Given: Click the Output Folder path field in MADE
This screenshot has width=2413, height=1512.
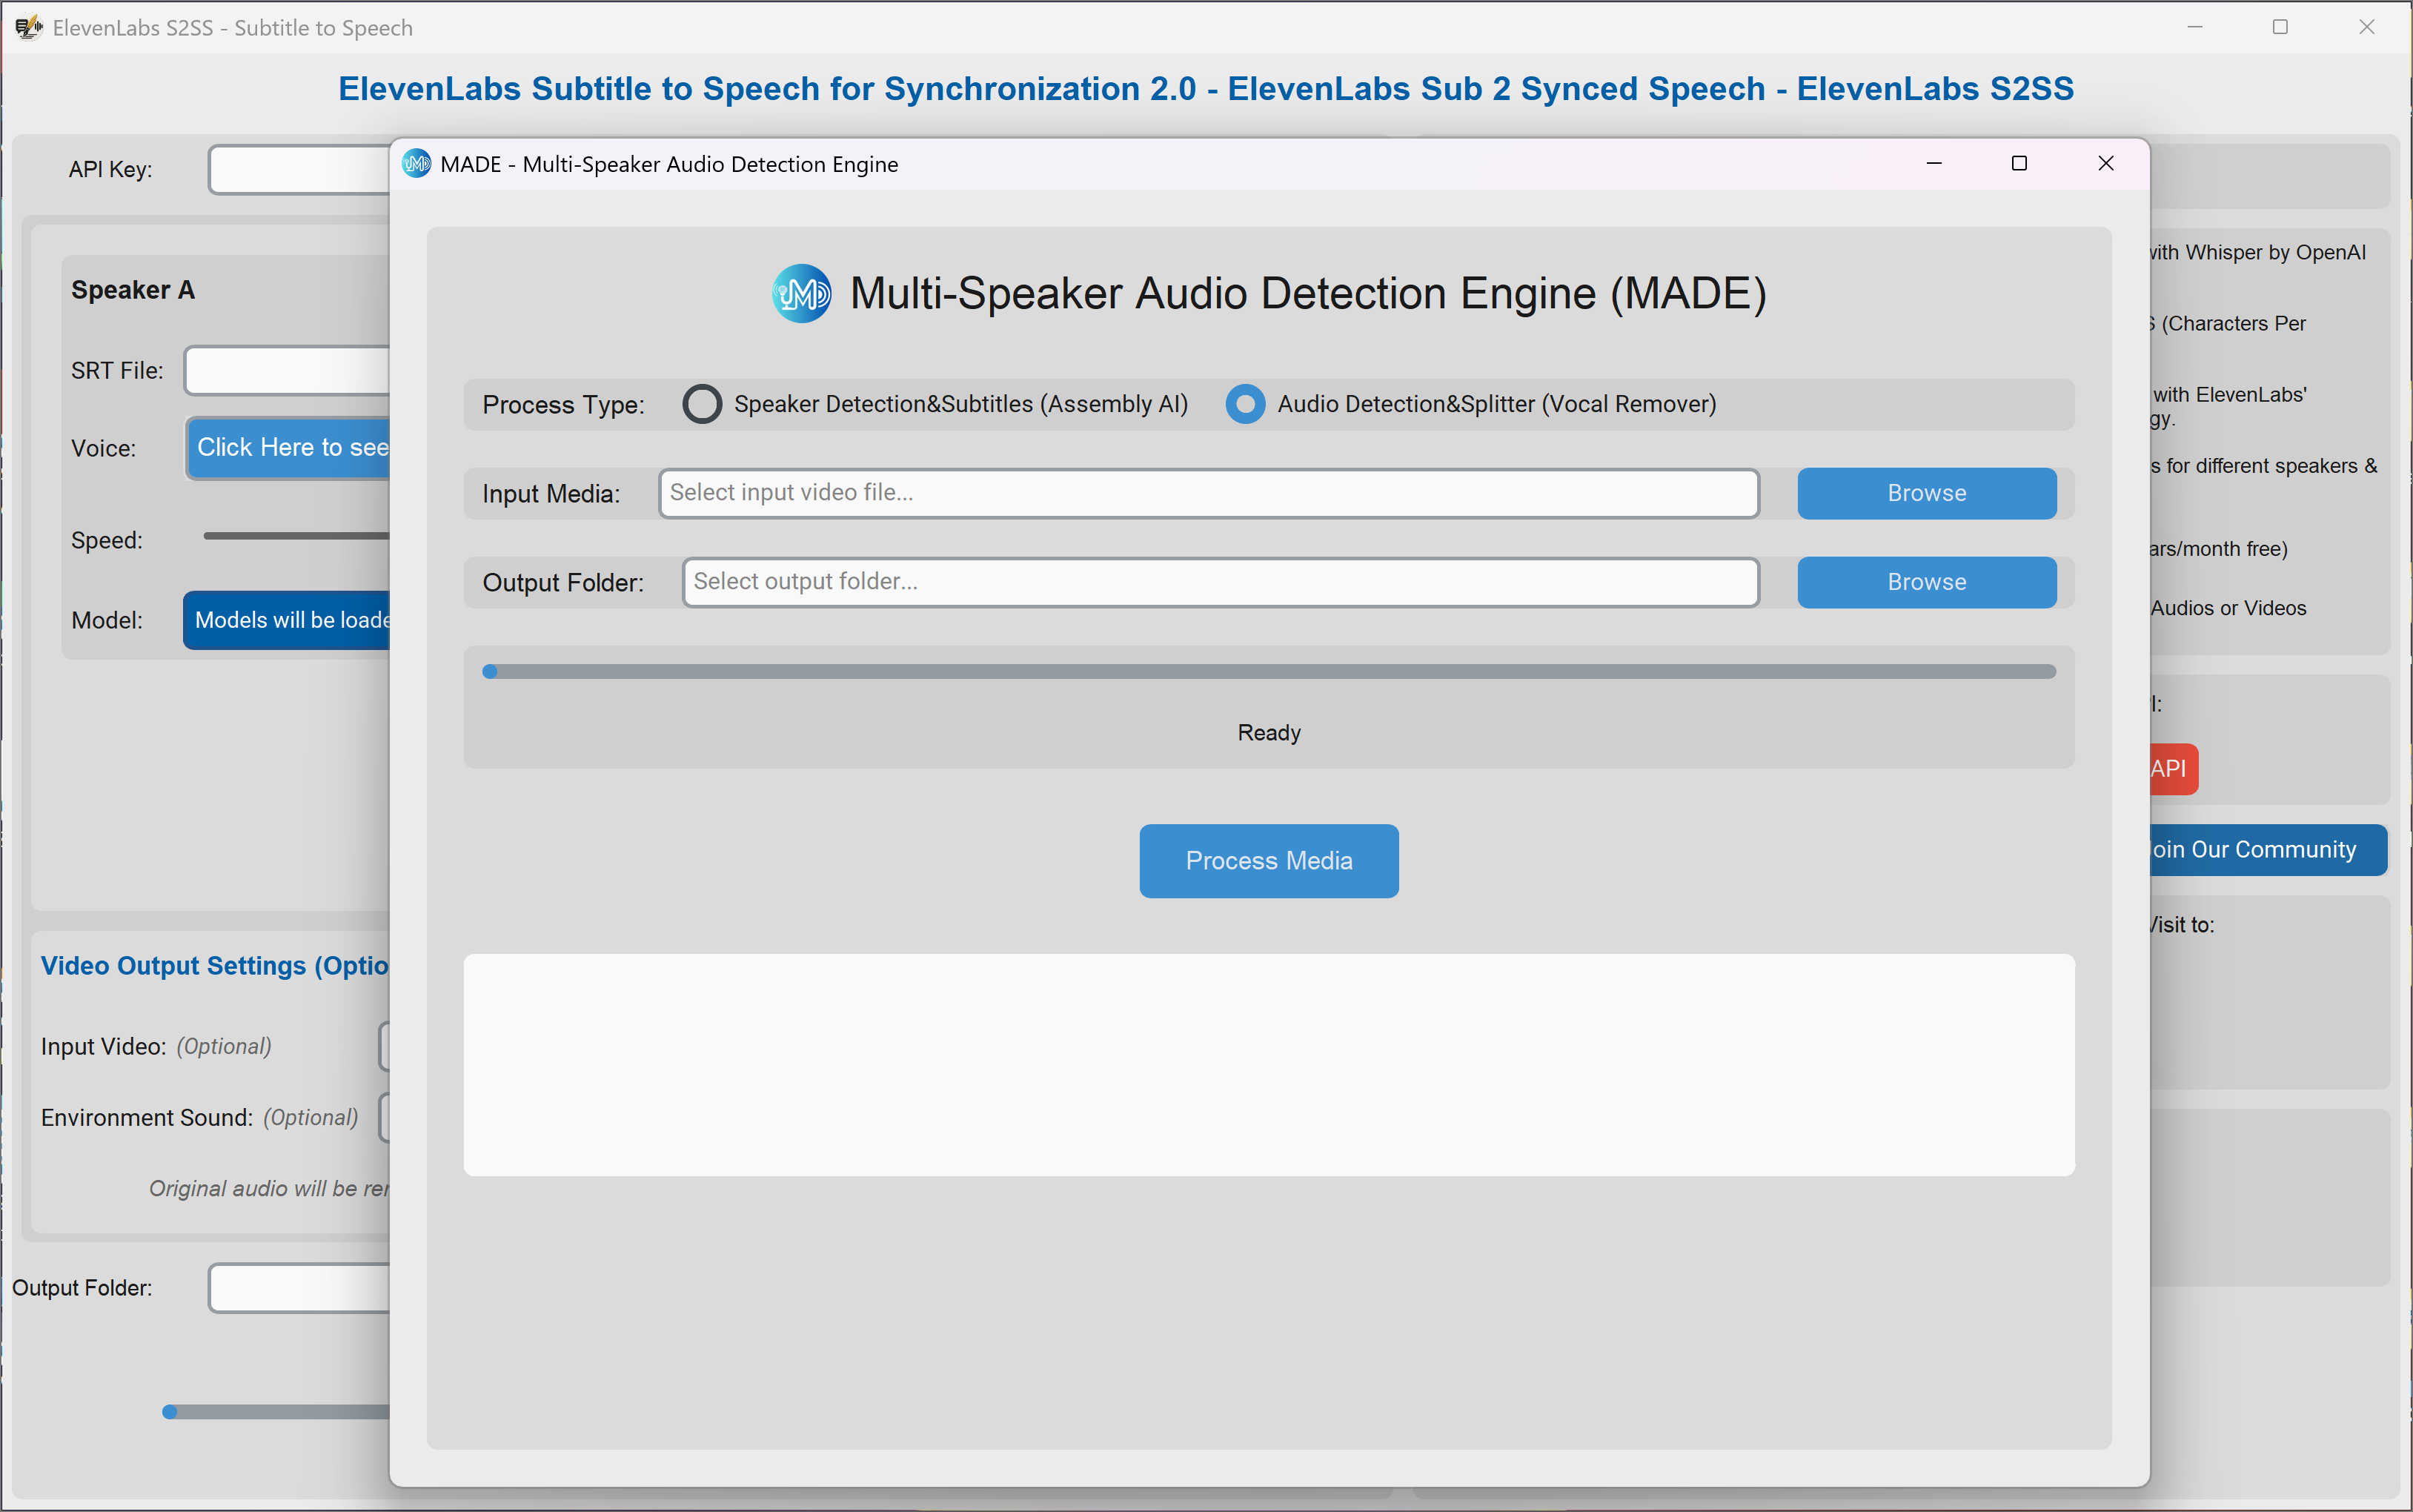Looking at the screenshot, I should point(1220,582).
